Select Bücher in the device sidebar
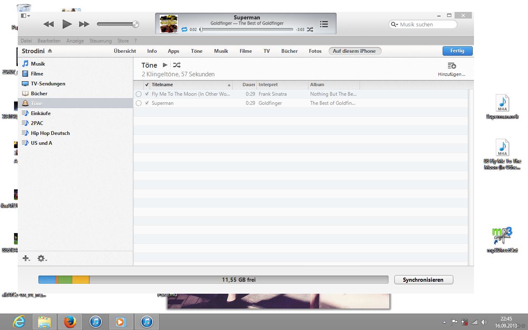528x330 pixels. point(75,94)
